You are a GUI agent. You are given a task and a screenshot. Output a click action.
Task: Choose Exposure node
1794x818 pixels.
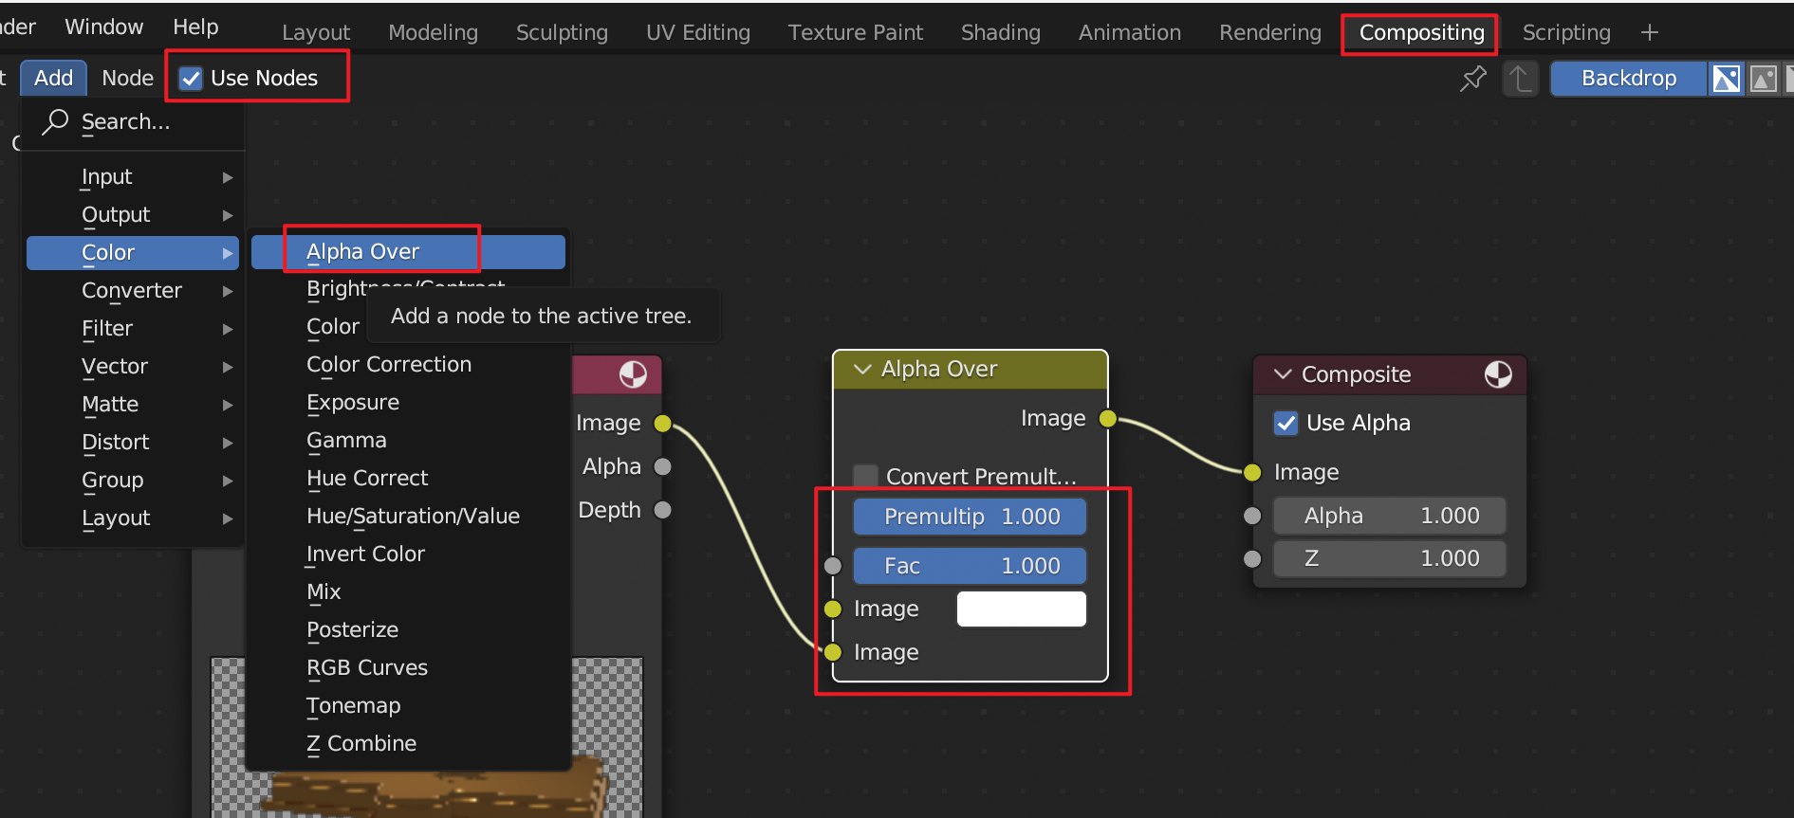click(408, 403)
